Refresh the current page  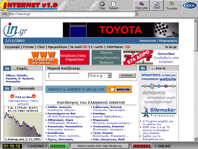(114, 5)
